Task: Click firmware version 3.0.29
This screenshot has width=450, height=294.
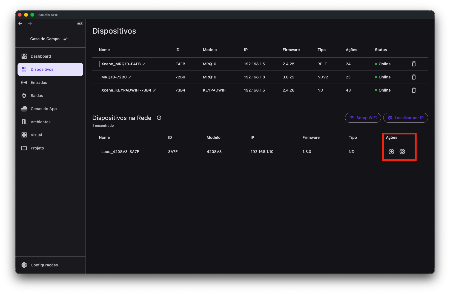Action: 288,77
